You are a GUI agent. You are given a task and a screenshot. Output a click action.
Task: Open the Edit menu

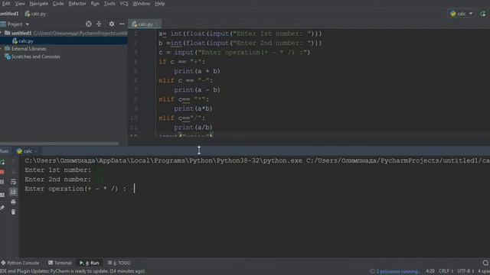[6, 4]
